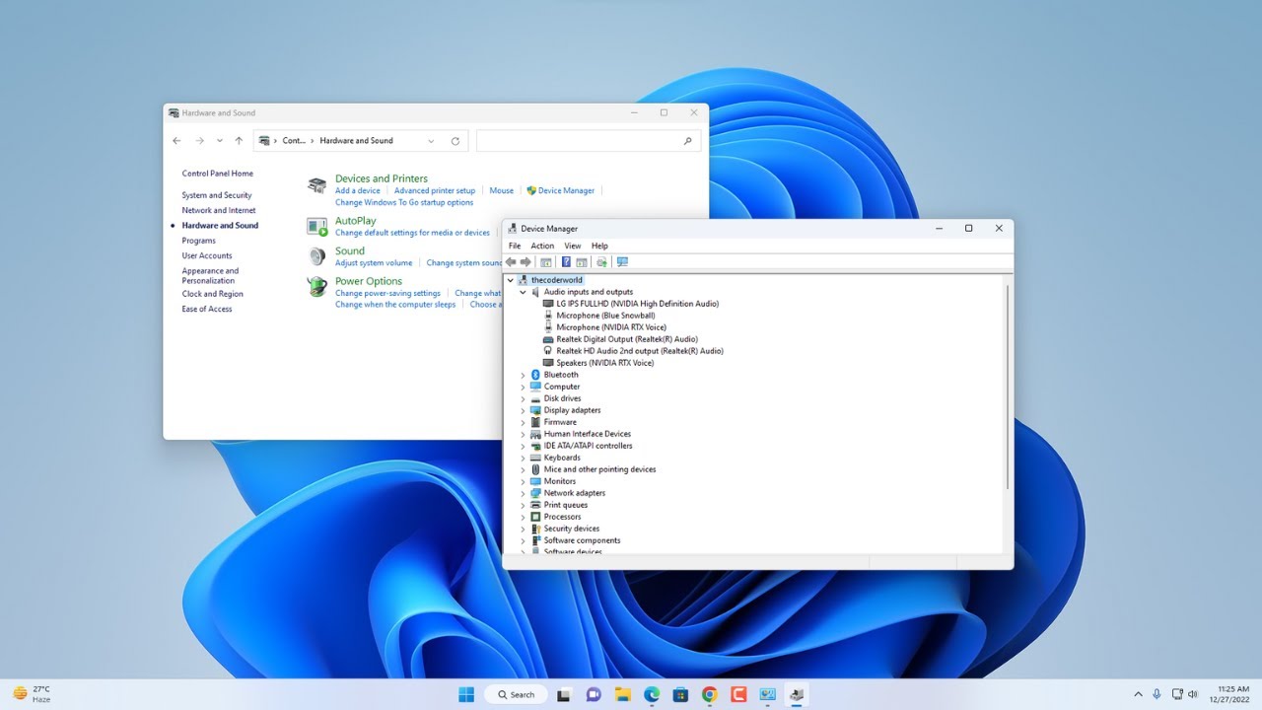
Task: Click the Back arrow in Device Manager toolbar
Action: click(510, 261)
